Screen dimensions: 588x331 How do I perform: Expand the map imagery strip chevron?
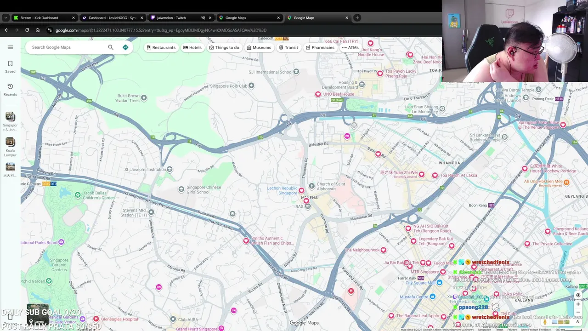click(578, 322)
